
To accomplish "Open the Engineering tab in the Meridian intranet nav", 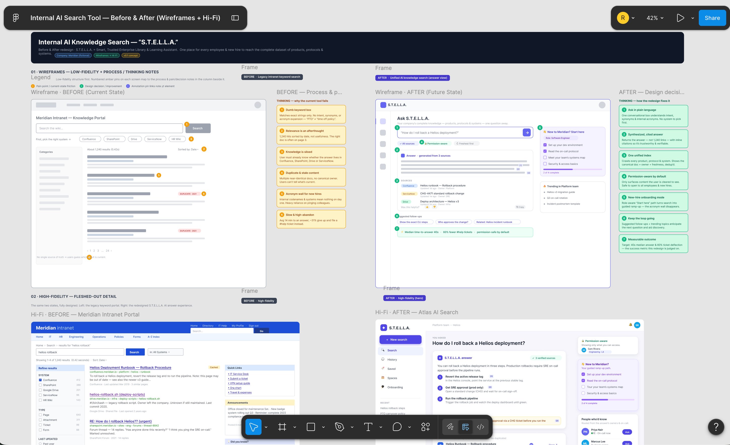I will pyautogui.click(x=76, y=337).
